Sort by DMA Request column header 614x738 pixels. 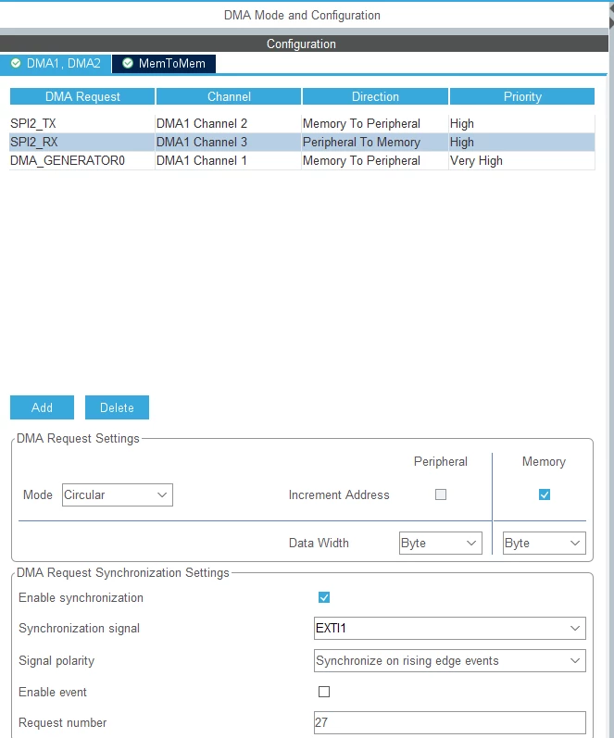82,96
